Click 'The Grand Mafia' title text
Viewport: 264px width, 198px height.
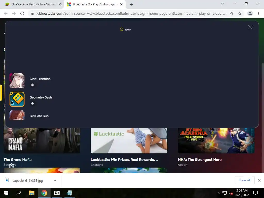(18, 160)
